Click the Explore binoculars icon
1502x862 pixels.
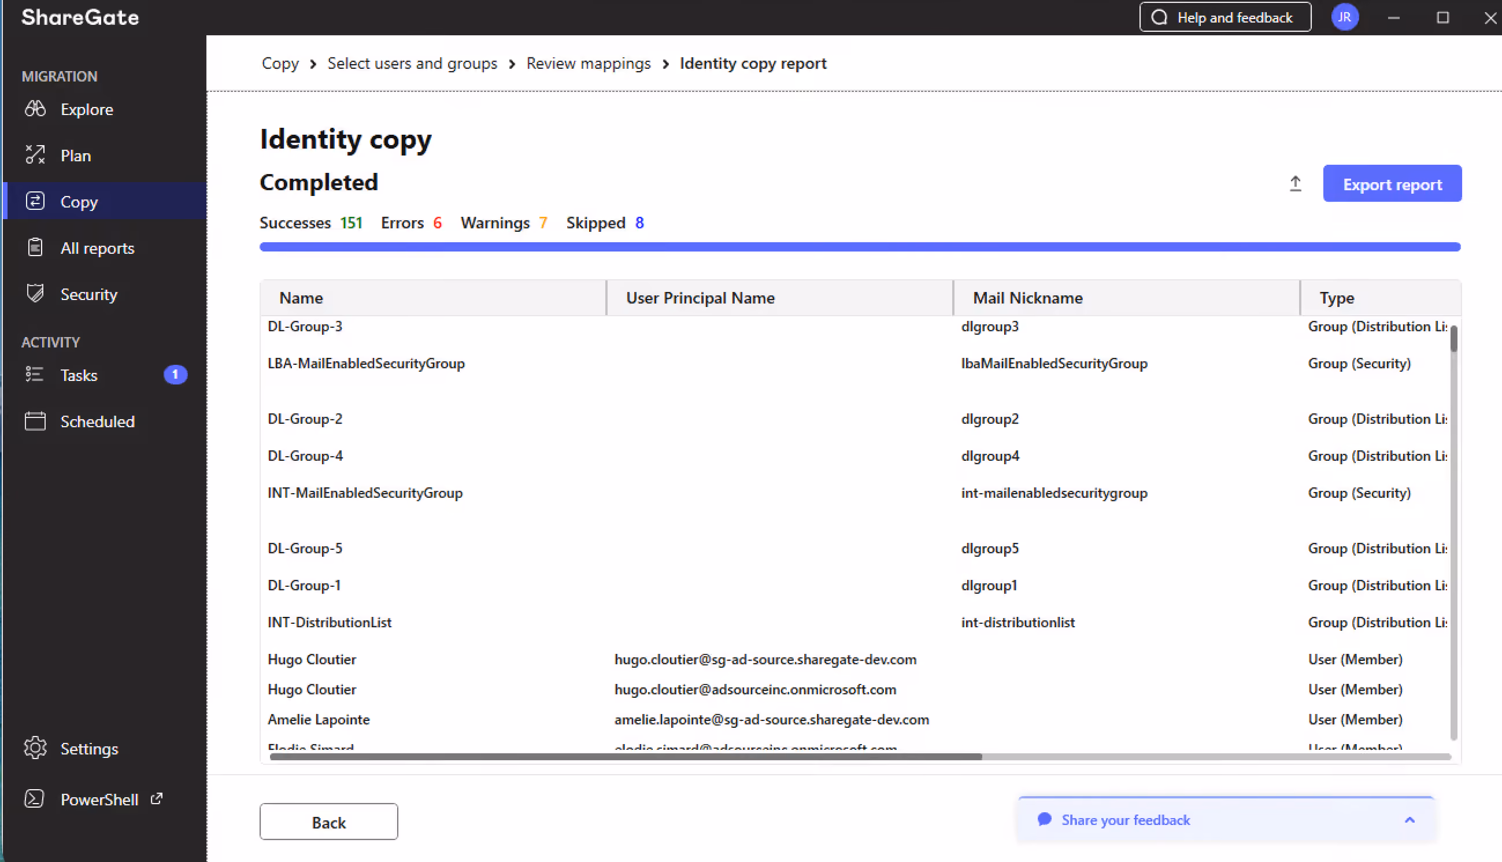click(x=35, y=109)
